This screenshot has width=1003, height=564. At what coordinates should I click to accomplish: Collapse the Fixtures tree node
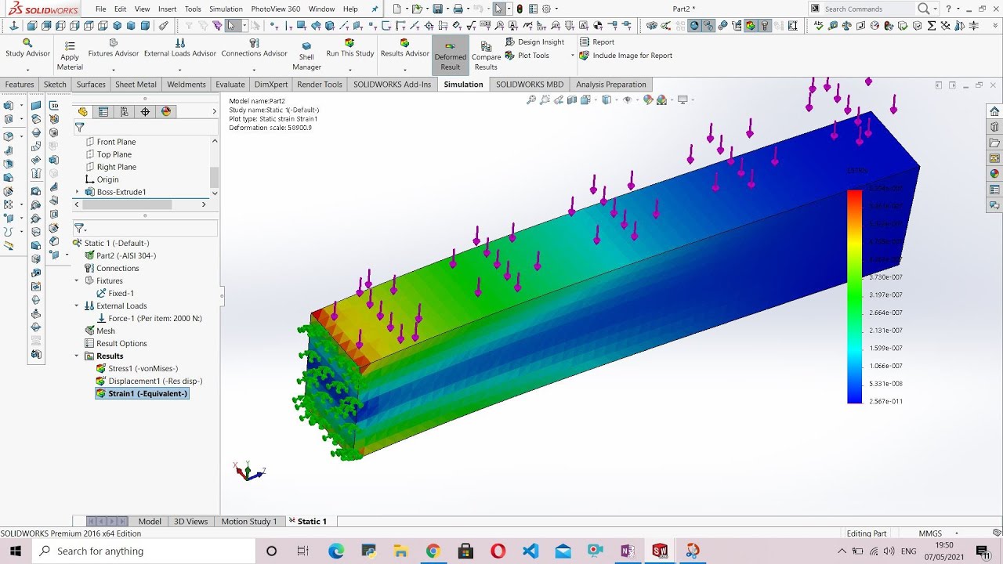[77, 280]
